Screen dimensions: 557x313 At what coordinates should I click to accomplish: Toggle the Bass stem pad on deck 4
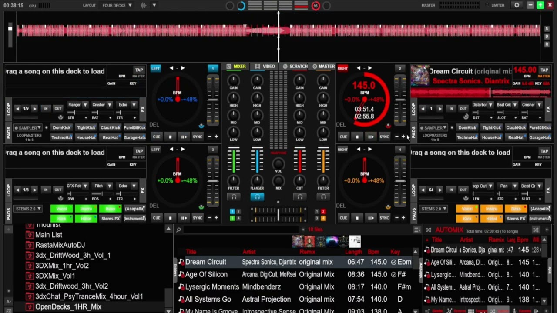click(x=516, y=209)
